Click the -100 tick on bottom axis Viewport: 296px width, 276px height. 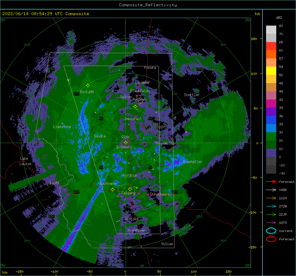tap(54, 271)
